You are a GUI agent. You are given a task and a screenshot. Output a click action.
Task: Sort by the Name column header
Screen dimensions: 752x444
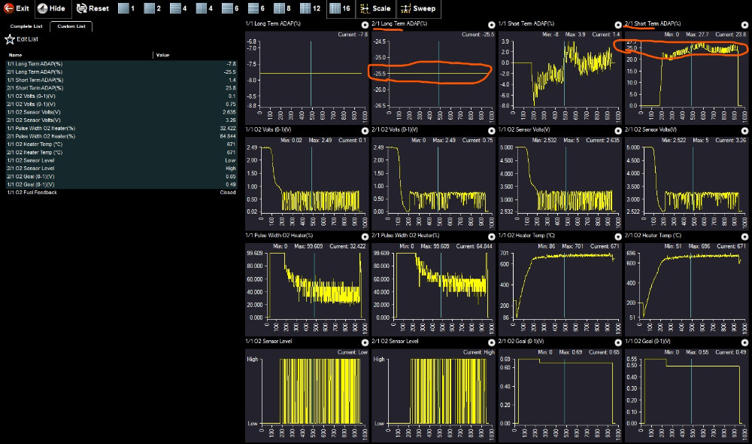(15, 55)
